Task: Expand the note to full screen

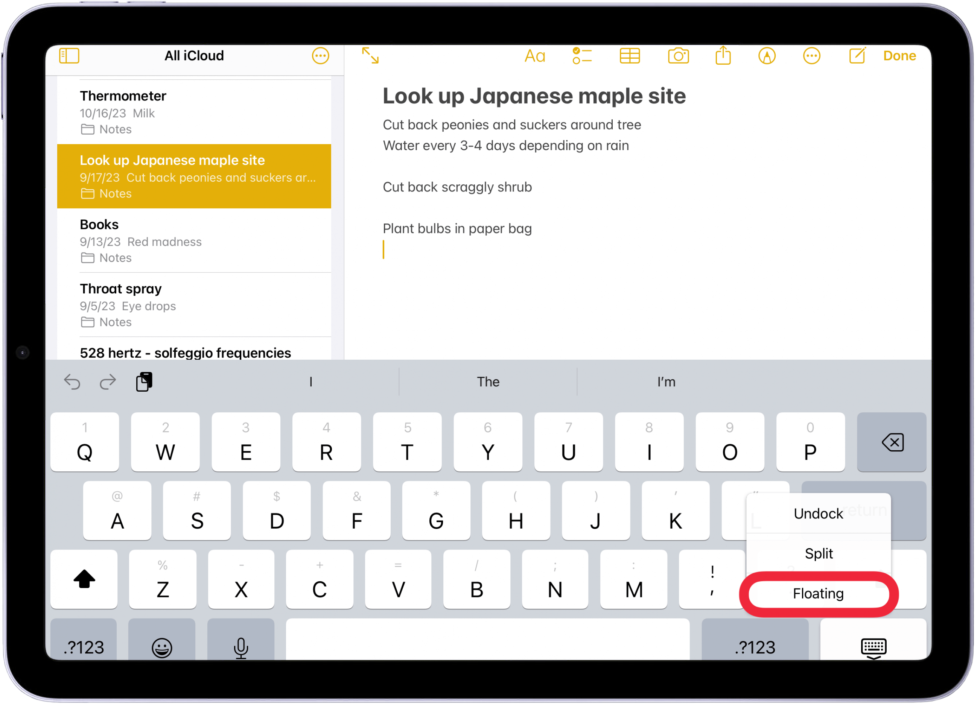Action: coord(370,56)
